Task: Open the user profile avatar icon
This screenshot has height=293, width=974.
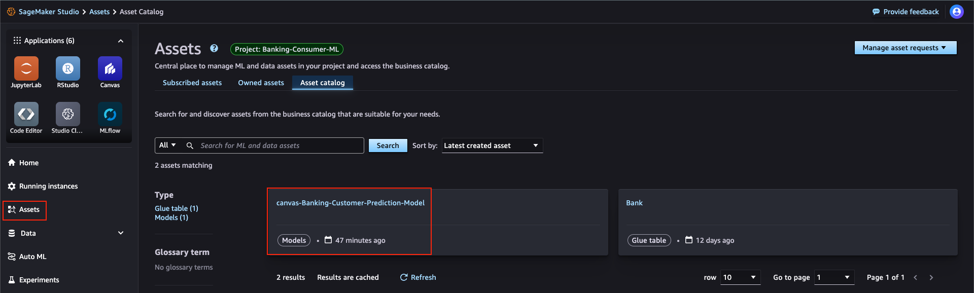Action: pos(957,12)
